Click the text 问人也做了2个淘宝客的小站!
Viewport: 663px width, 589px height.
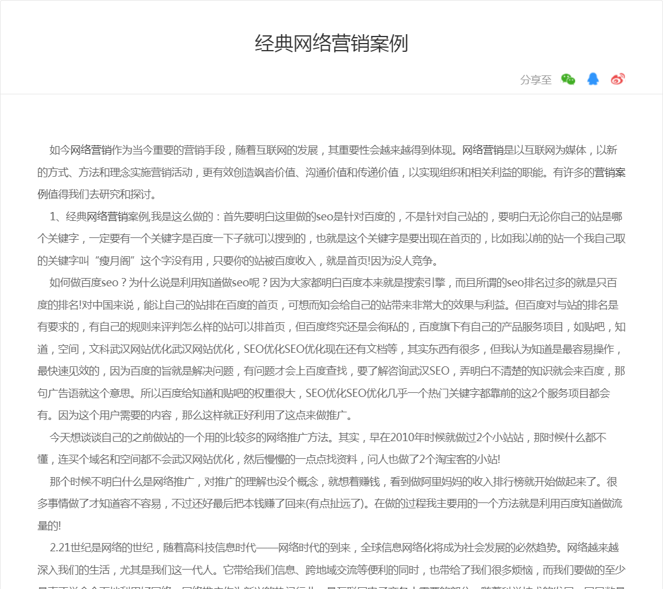pyautogui.click(x=433, y=459)
